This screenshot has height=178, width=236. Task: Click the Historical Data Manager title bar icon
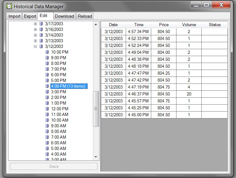(x=9, y=6)
